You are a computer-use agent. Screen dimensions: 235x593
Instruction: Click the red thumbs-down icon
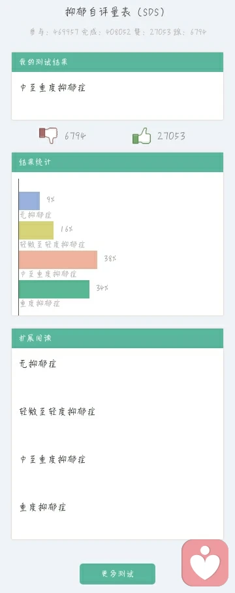click(x=48, y=135)
